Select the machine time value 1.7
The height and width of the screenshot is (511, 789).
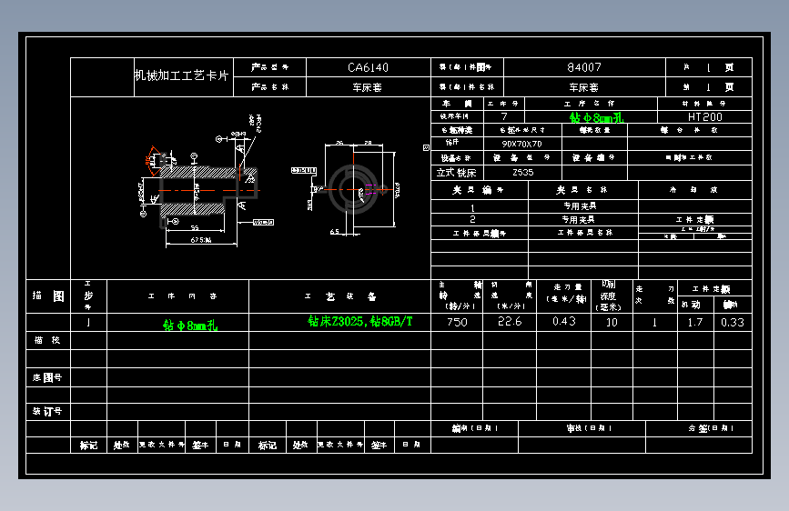click(695, 323)
